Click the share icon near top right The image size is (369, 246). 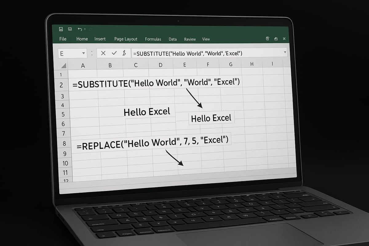tap(276, 39)
